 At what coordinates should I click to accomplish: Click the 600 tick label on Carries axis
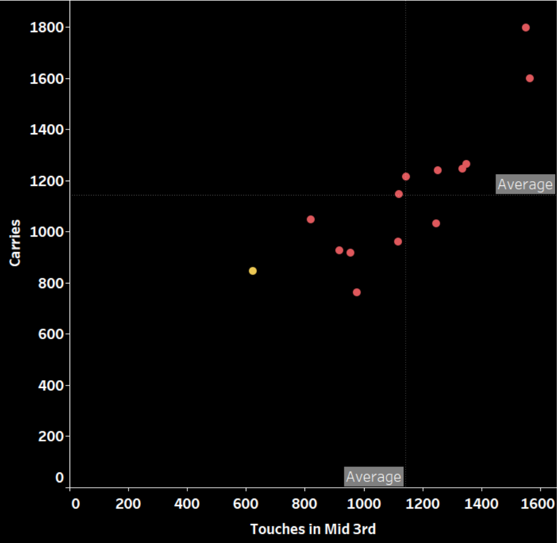pos(51,334)
